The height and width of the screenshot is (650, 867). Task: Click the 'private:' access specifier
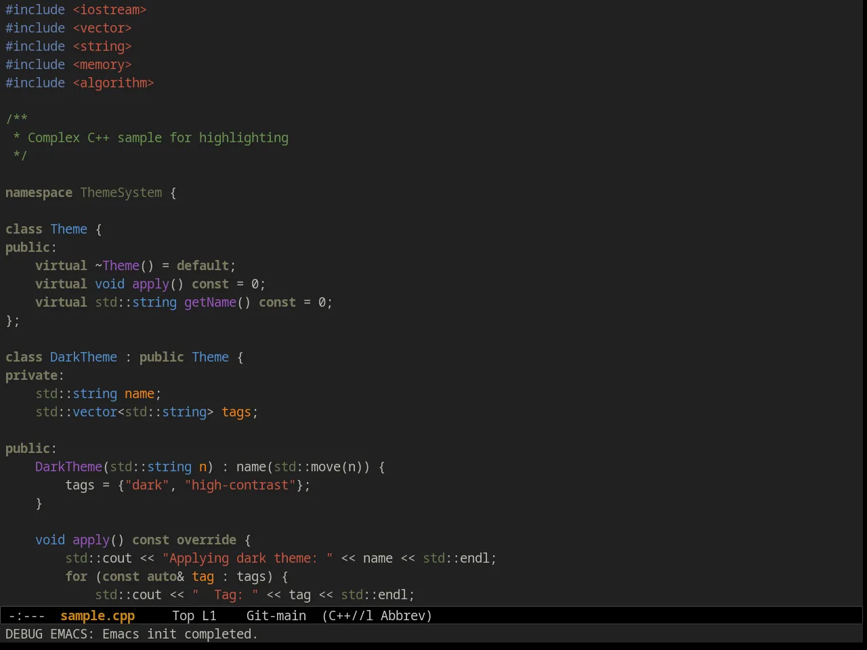point(35,375)
